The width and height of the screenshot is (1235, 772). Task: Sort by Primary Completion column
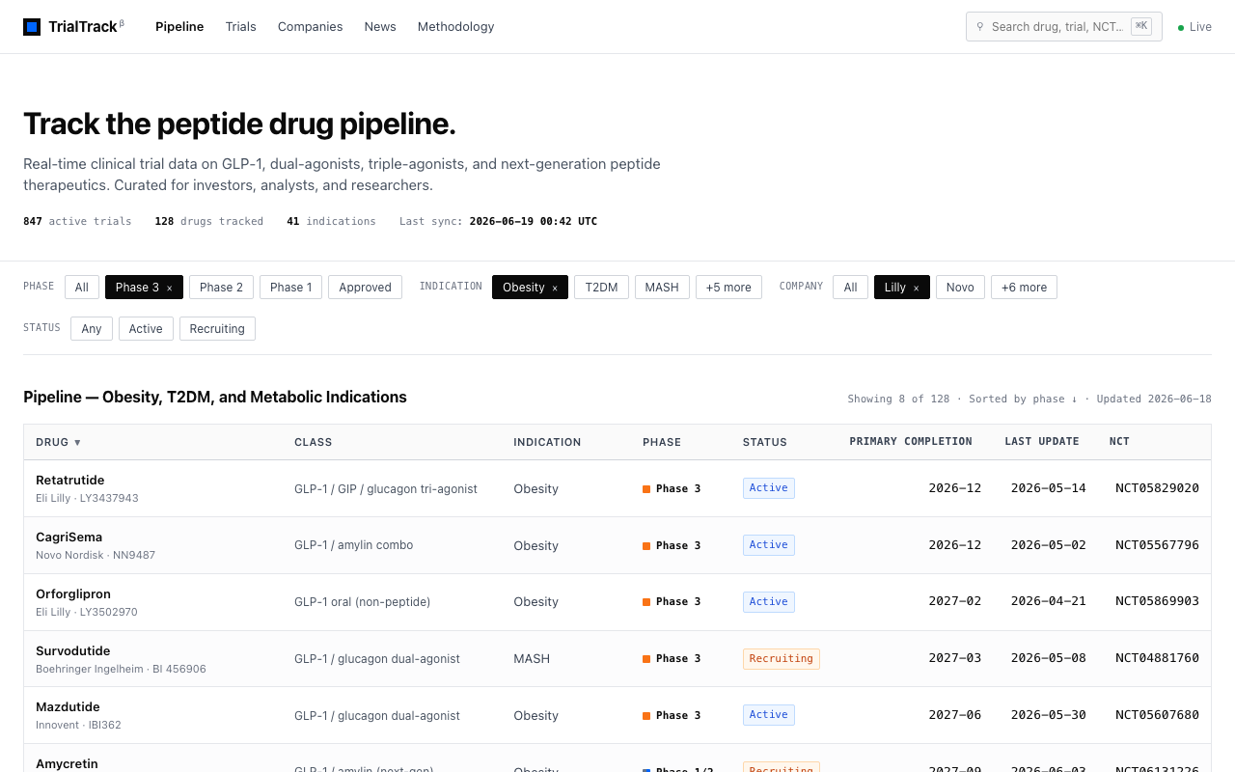(911, 442)
